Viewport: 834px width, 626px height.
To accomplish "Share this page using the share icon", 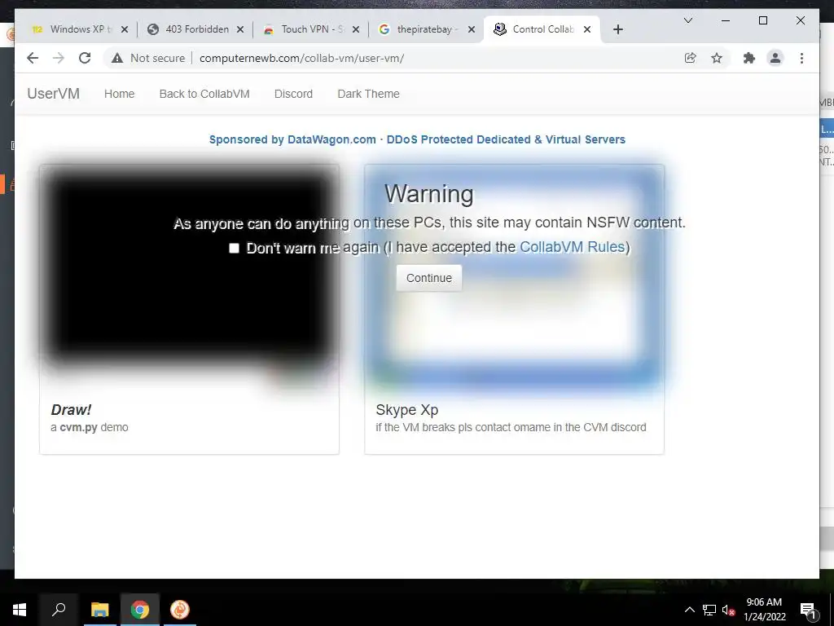I will (x=691, y=58).
